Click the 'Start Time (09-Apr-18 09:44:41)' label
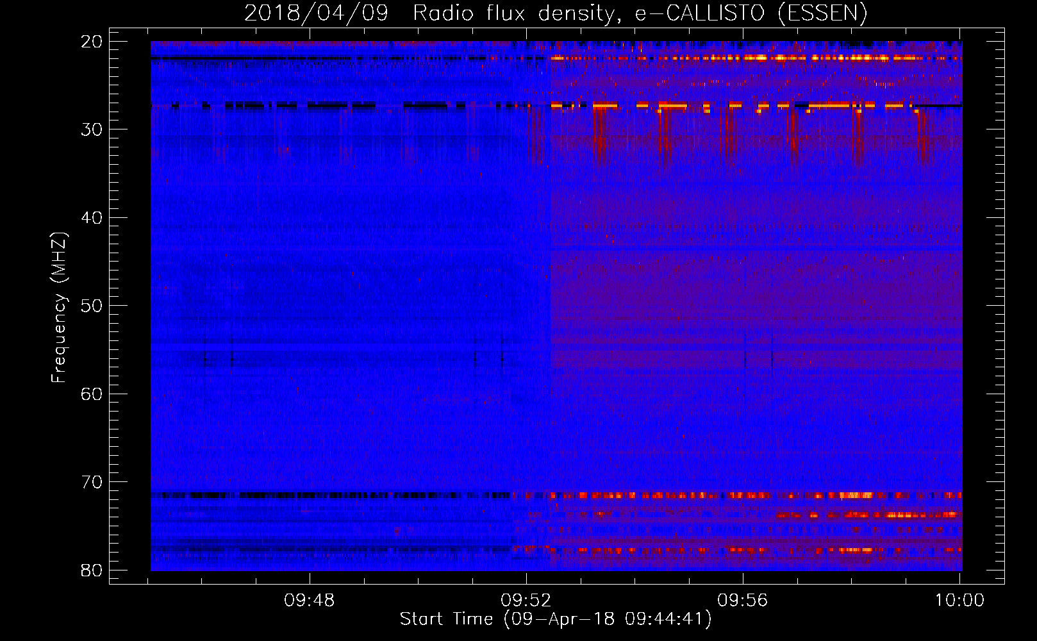 click(556, 619)
